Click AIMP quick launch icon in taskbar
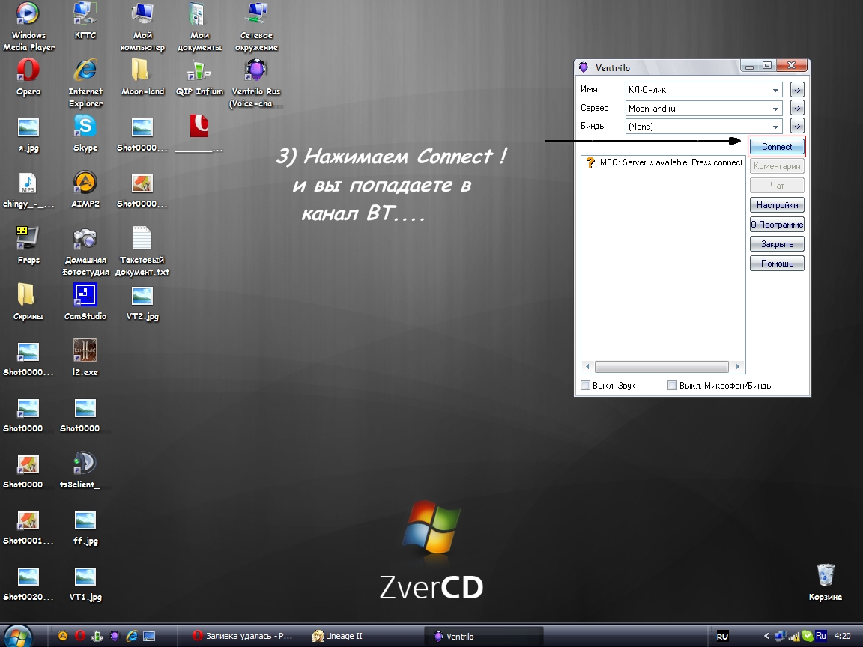 click(x=63, y=636)
